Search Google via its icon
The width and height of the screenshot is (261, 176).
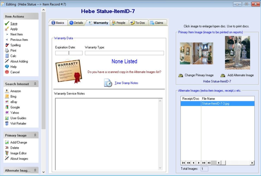tap(7, 107)
